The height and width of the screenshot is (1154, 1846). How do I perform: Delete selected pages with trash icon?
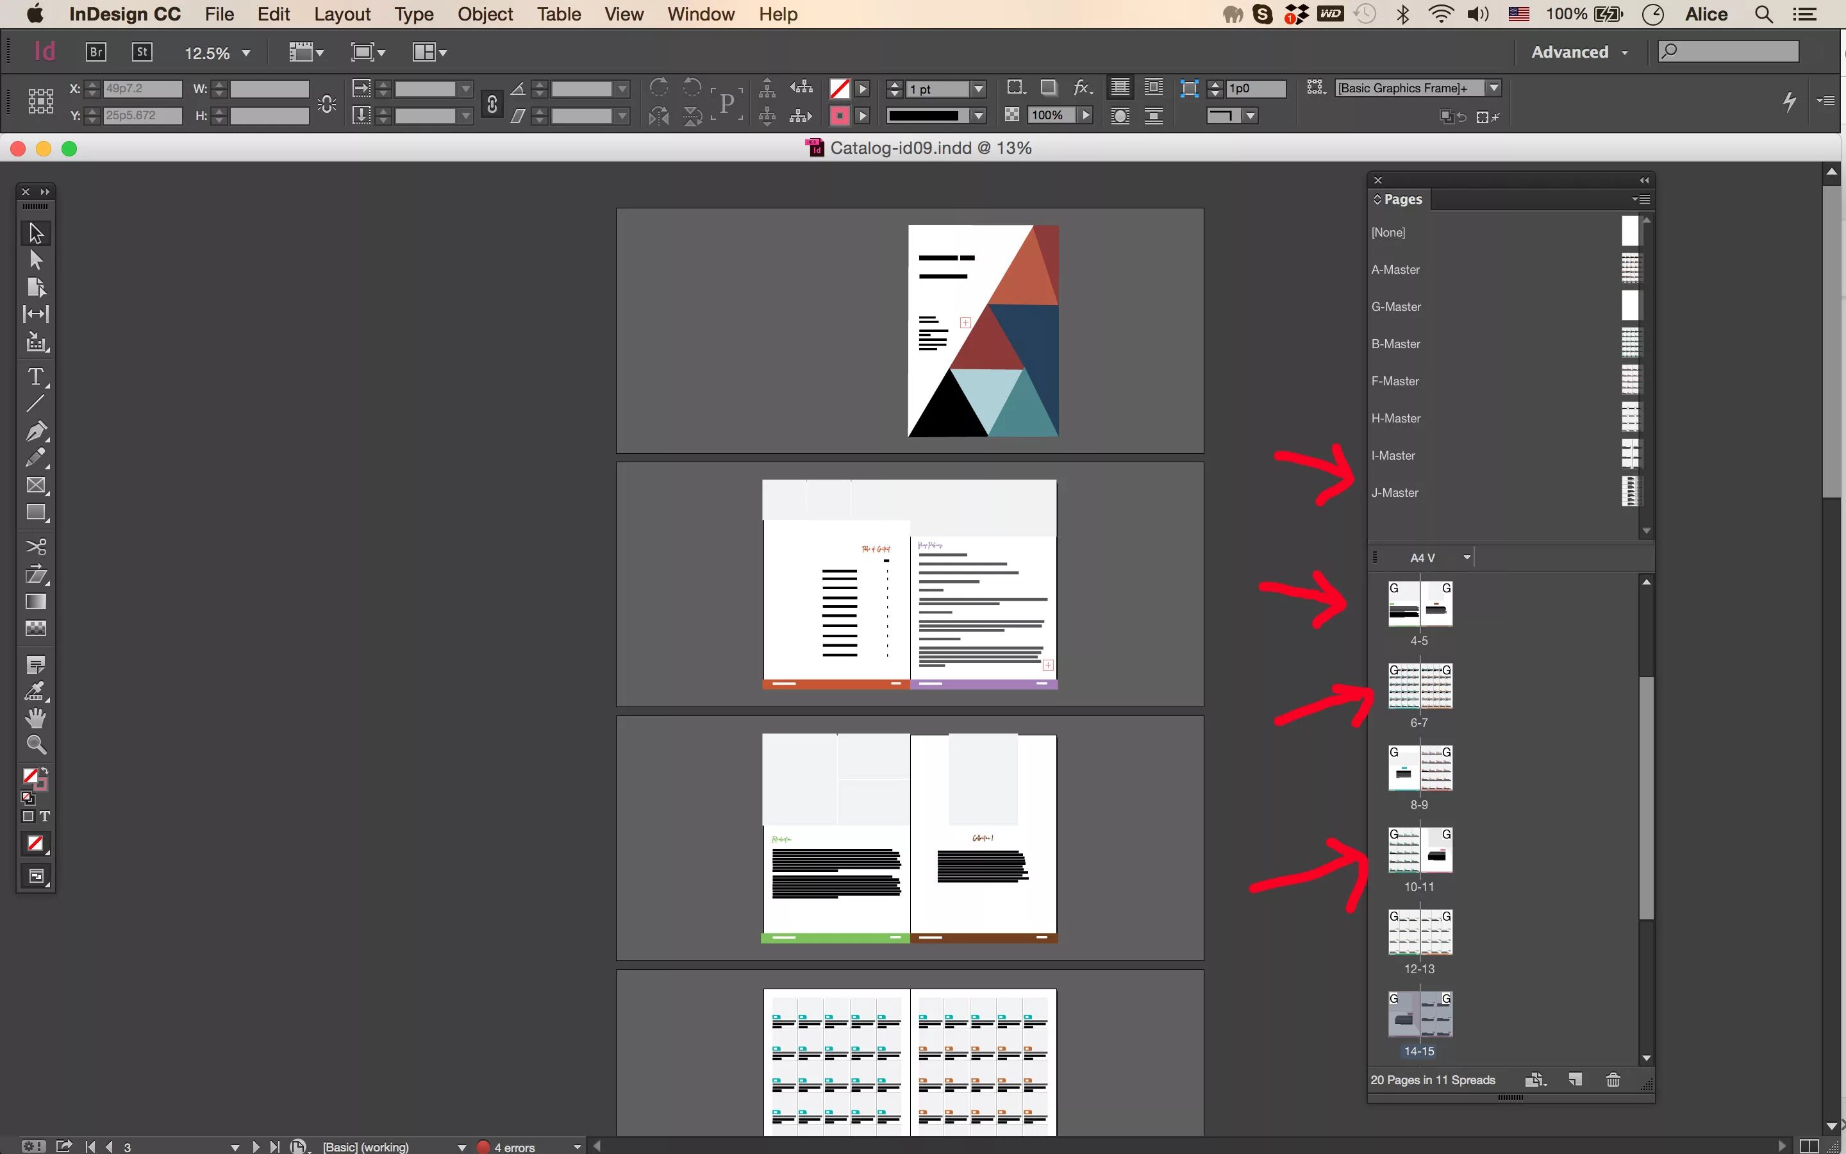point(1613,1079)
